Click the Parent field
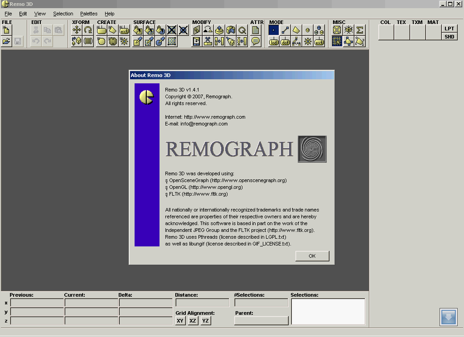This screenshot has height=337, width=464. point(261,321)
